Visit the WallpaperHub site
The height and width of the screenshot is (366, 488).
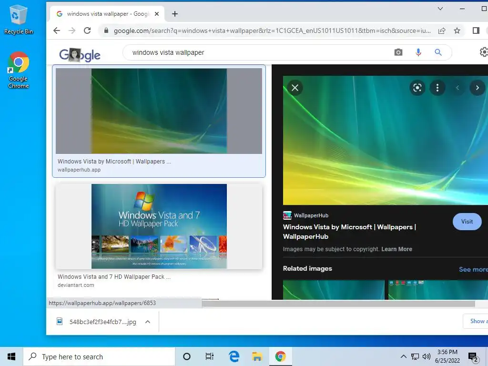(x=467, y=222)
